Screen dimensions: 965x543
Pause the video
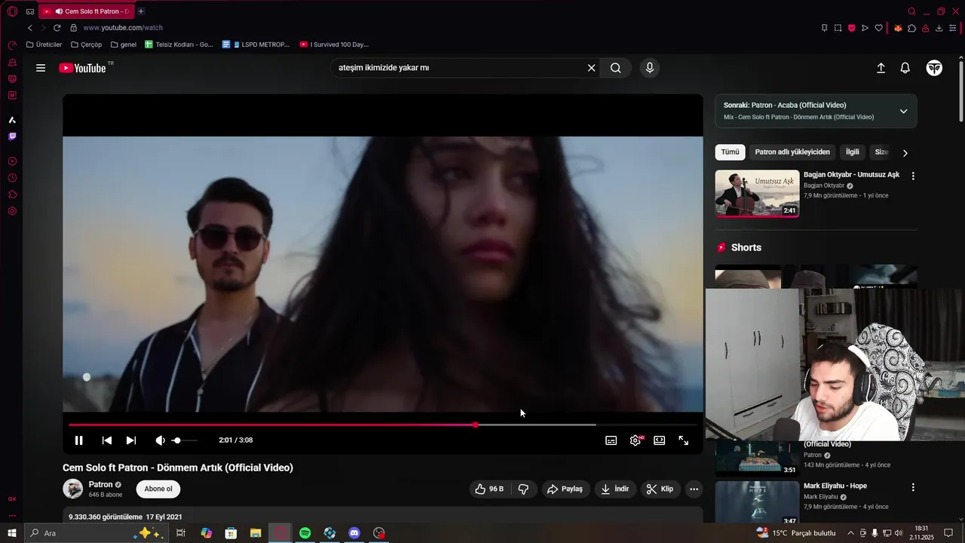[79, 440]
